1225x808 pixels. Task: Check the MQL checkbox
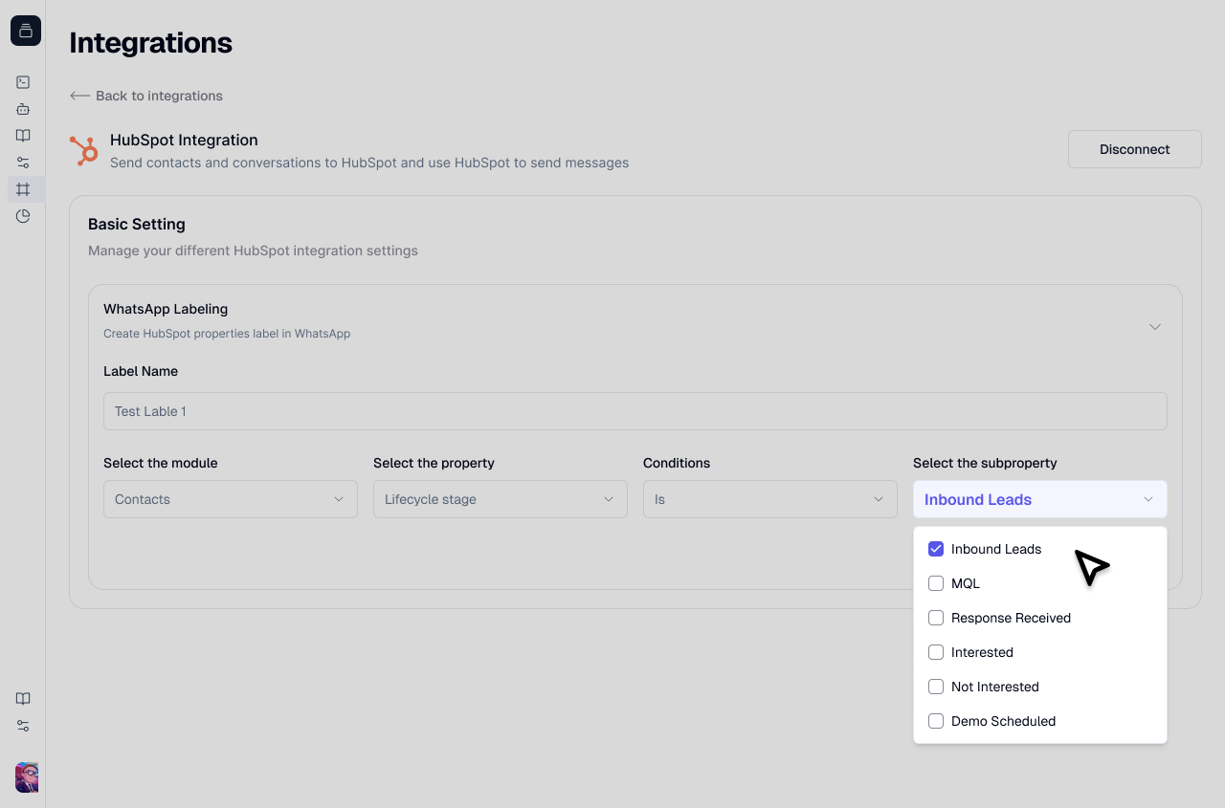tap(936, 583)
